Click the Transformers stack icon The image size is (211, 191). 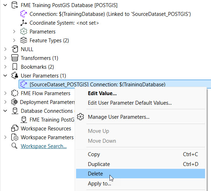15,58
